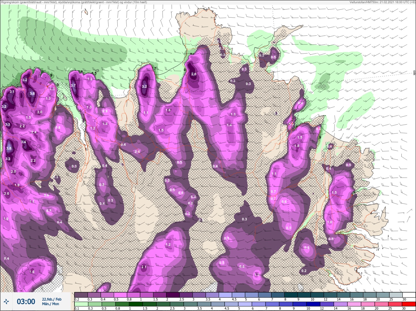
Task: Click the '0.1' label on green scale
Action: (x=77, y=309)
